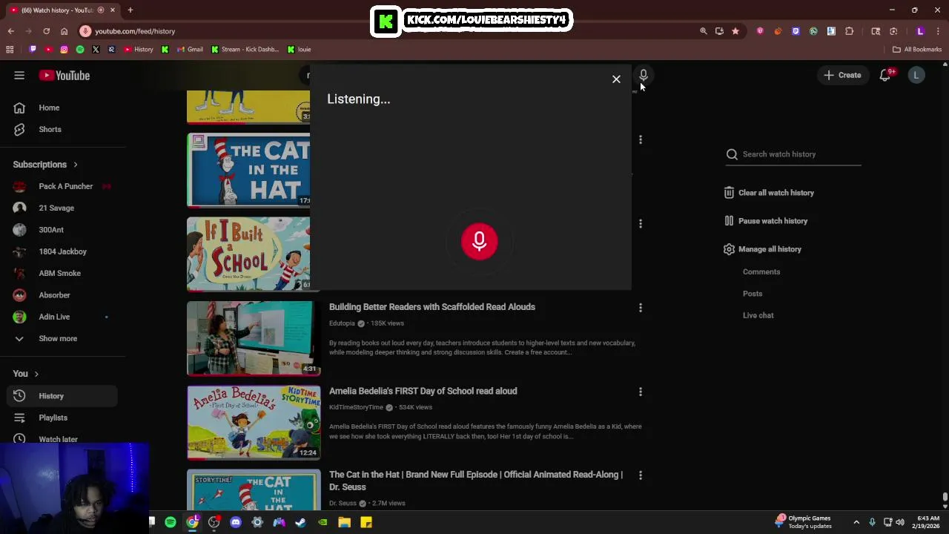The height and width of the screenshot is (534, 949).
Task: Open Shorts in sidebar
Action: click(x=63, y=129)
